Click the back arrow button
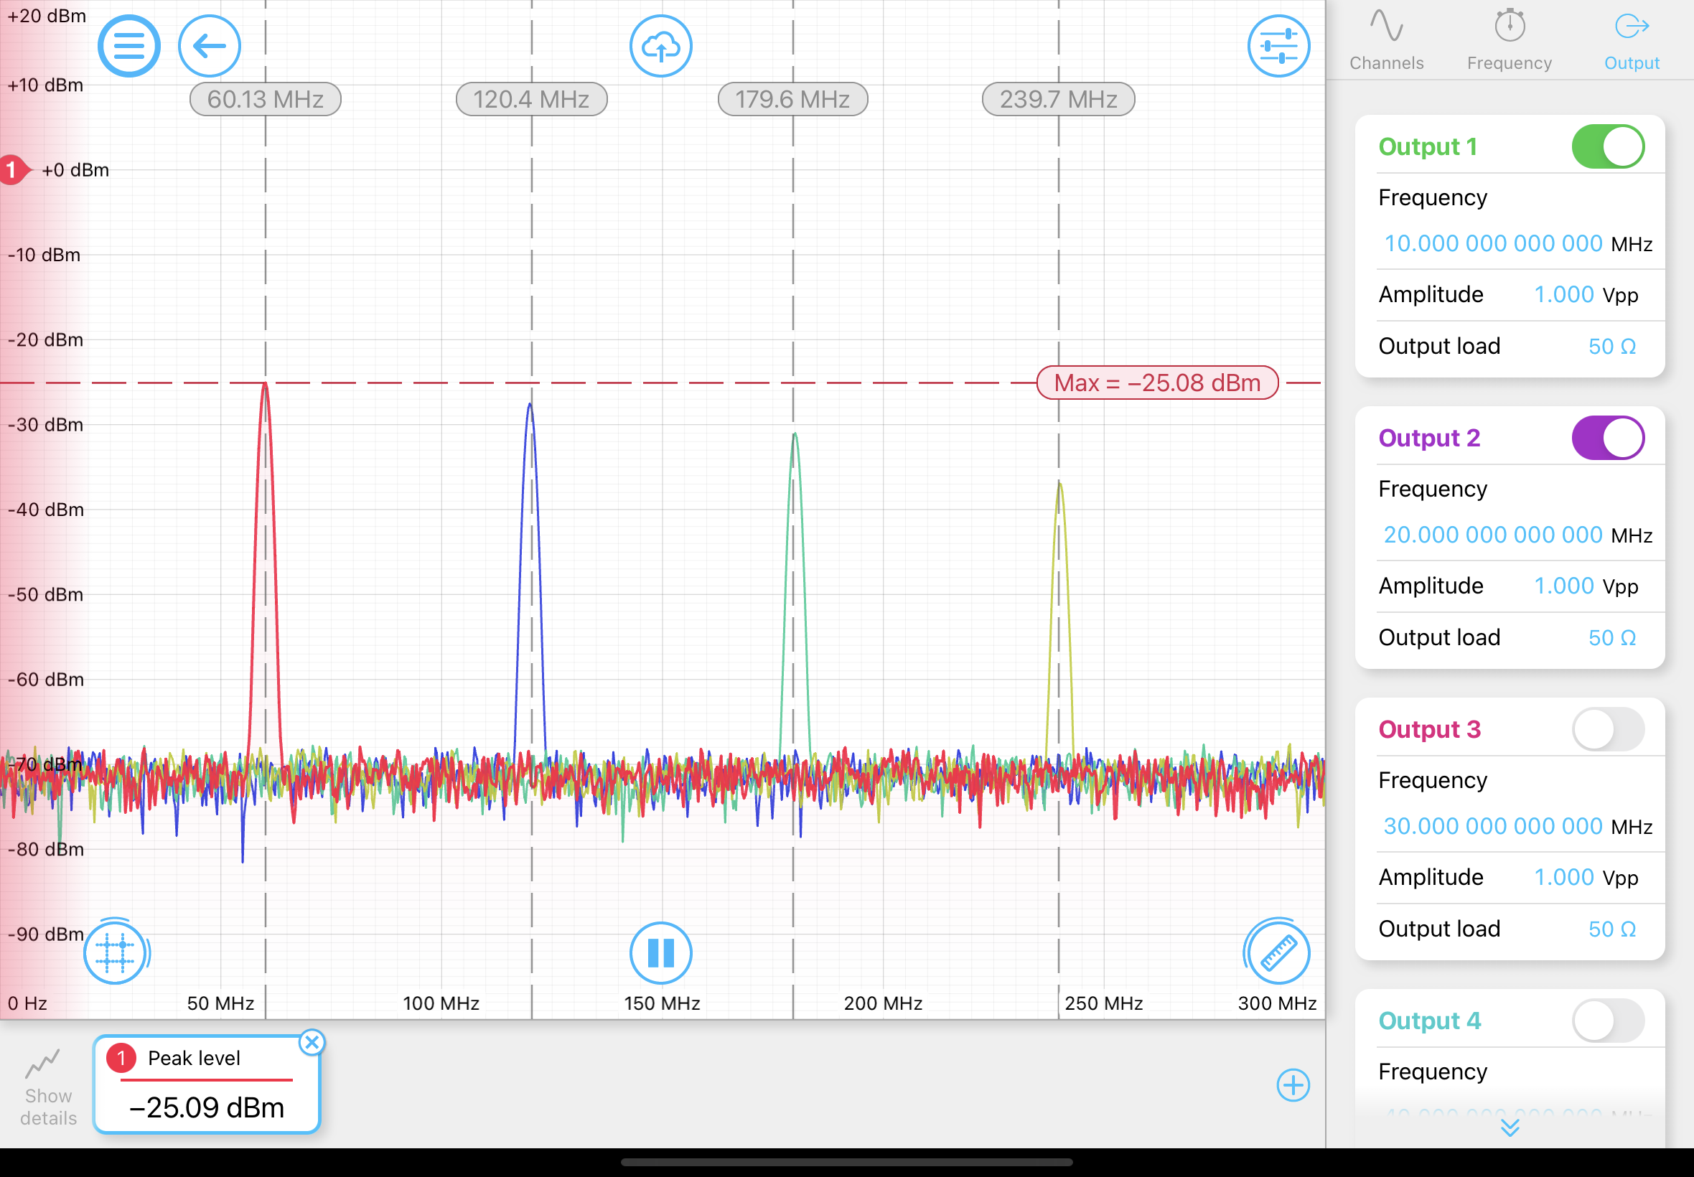The height and width of the screenshot is (1177, 1694). (209, 46)
